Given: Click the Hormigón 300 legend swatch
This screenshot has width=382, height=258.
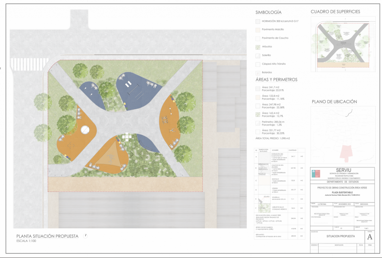Looking at the screenshot, I should point(258,21).
